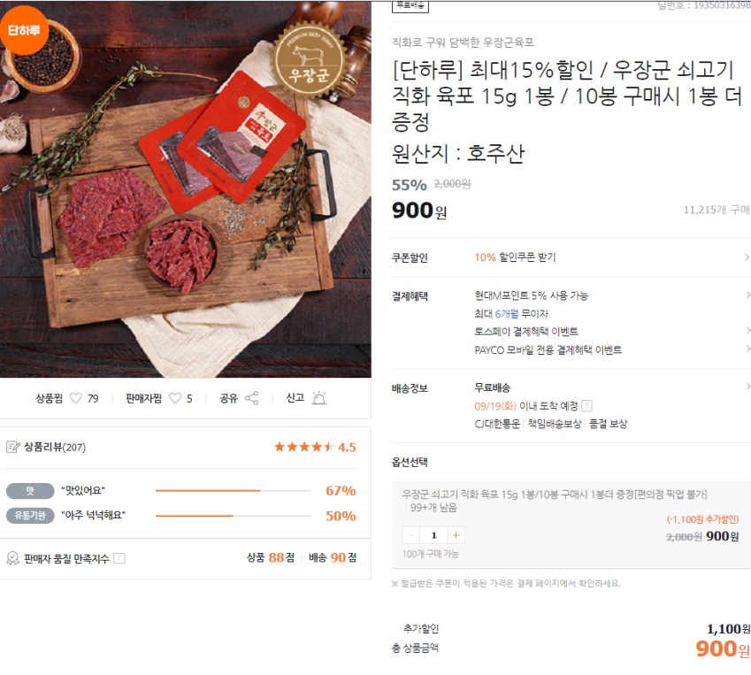The height and width of the screenshot is (675, 751).
Task: Open 토스페이 결제혜택 이벤트 arrow
Action: pyautogui.click(x=747, y=331)
